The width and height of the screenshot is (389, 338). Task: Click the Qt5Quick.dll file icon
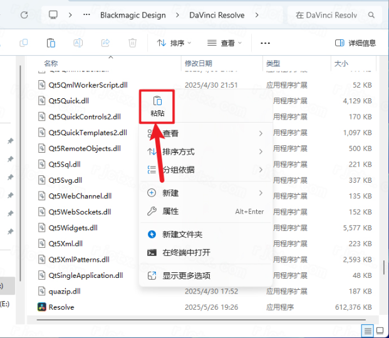[x=42, y=101]
